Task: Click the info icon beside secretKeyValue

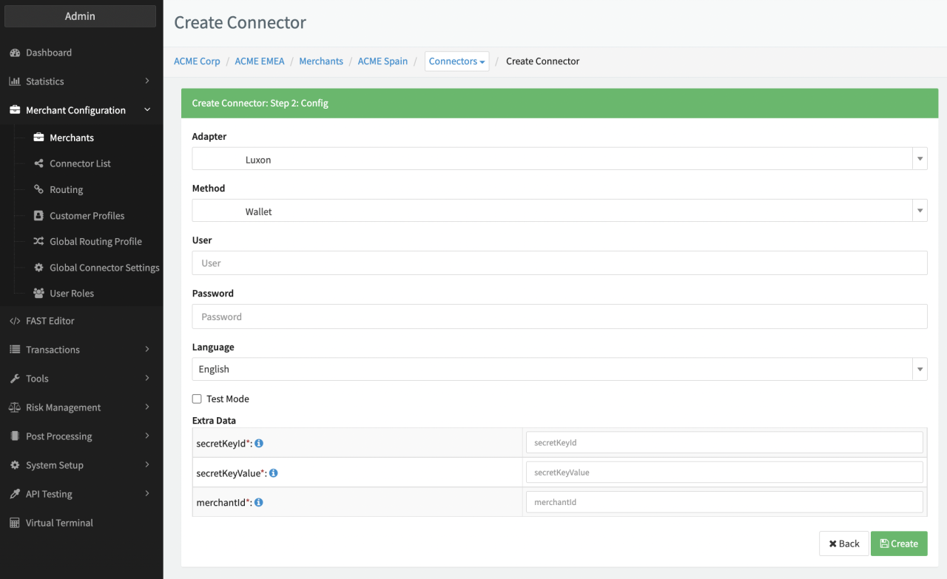Action: pos(274,473)
